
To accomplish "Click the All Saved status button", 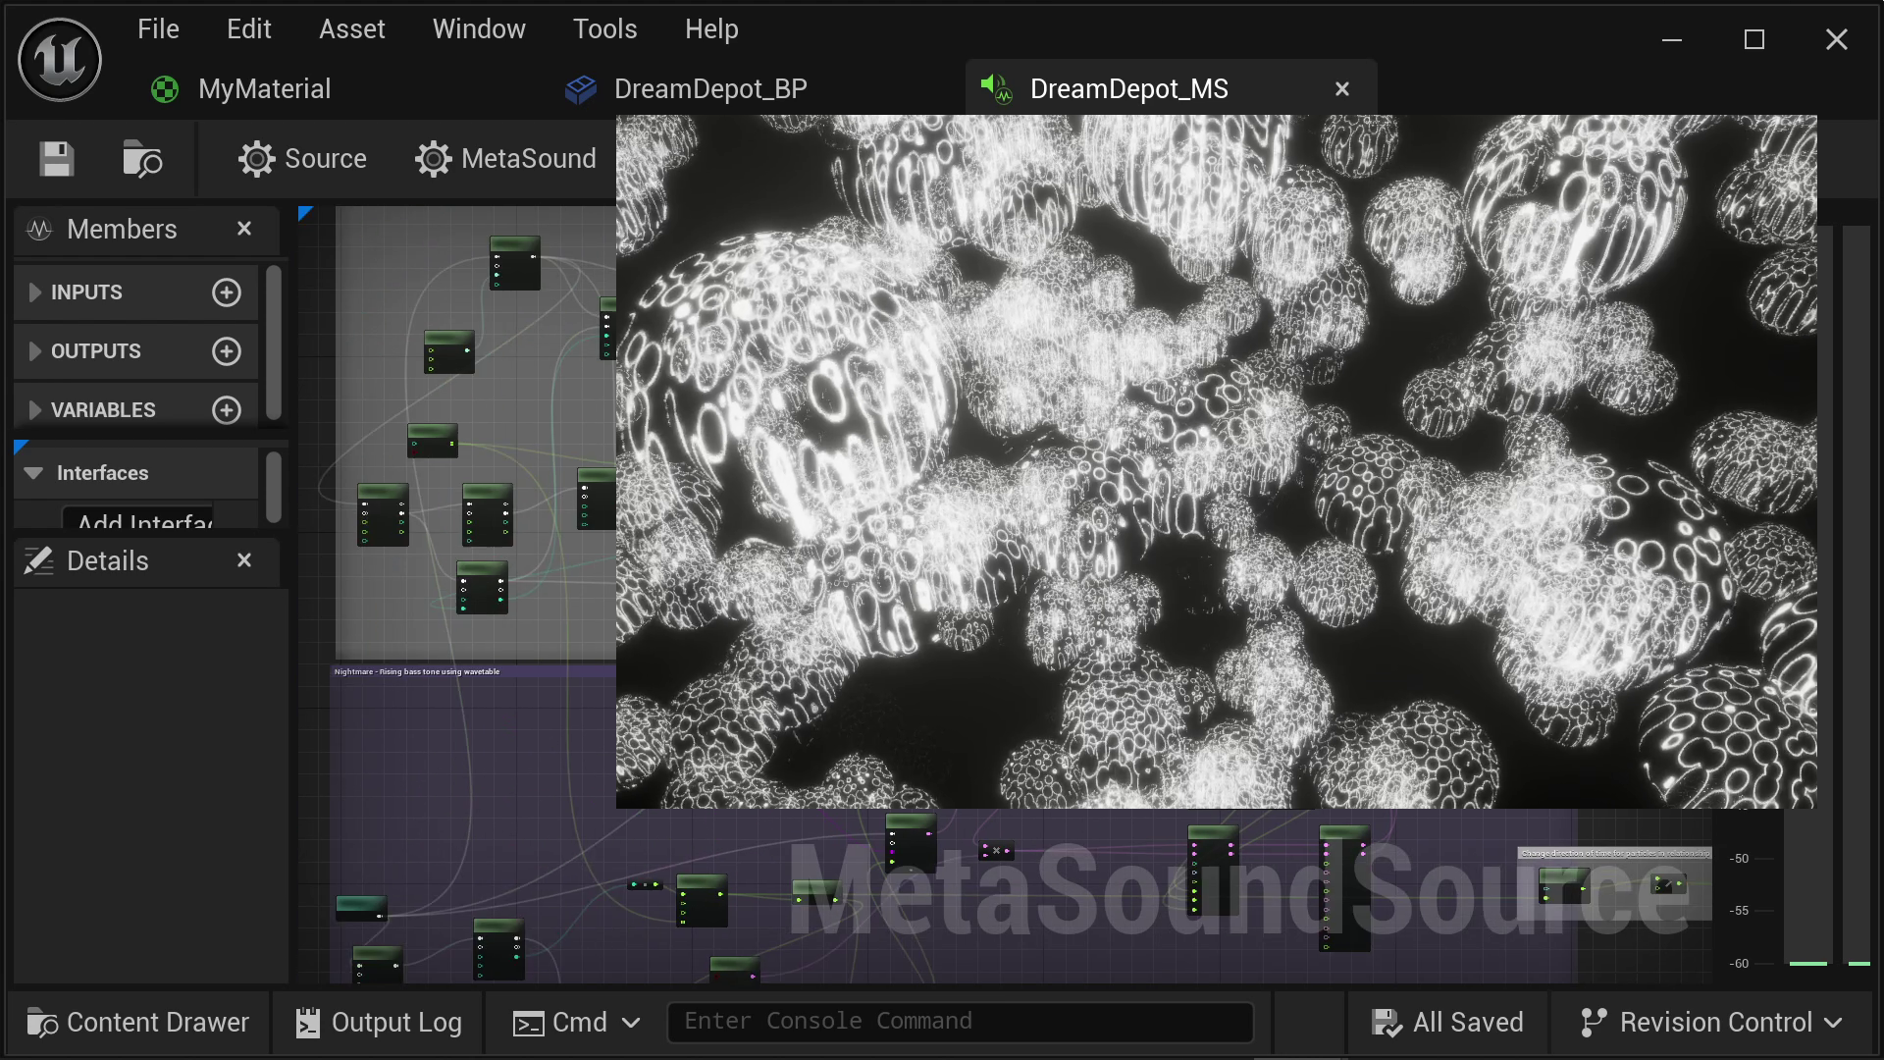I will (1447, 1023).
